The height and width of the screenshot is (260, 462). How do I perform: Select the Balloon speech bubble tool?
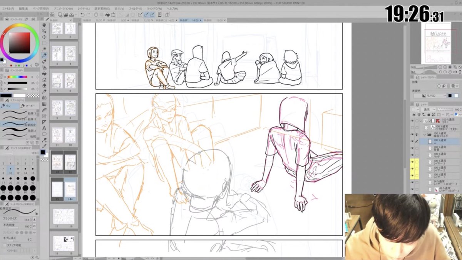[44, 134]
